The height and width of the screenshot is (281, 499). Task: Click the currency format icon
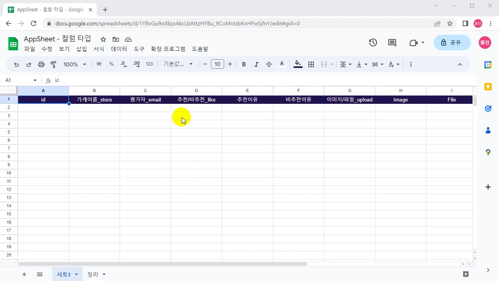[99, 64]
